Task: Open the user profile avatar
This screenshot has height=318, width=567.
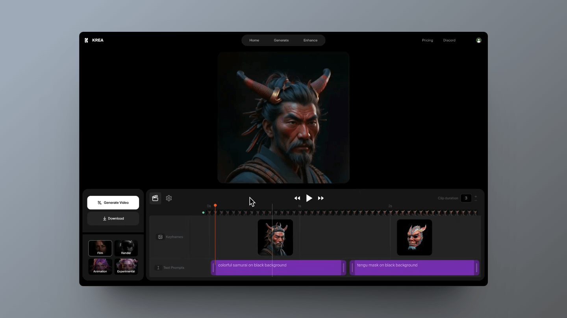Action: [479, 40]
